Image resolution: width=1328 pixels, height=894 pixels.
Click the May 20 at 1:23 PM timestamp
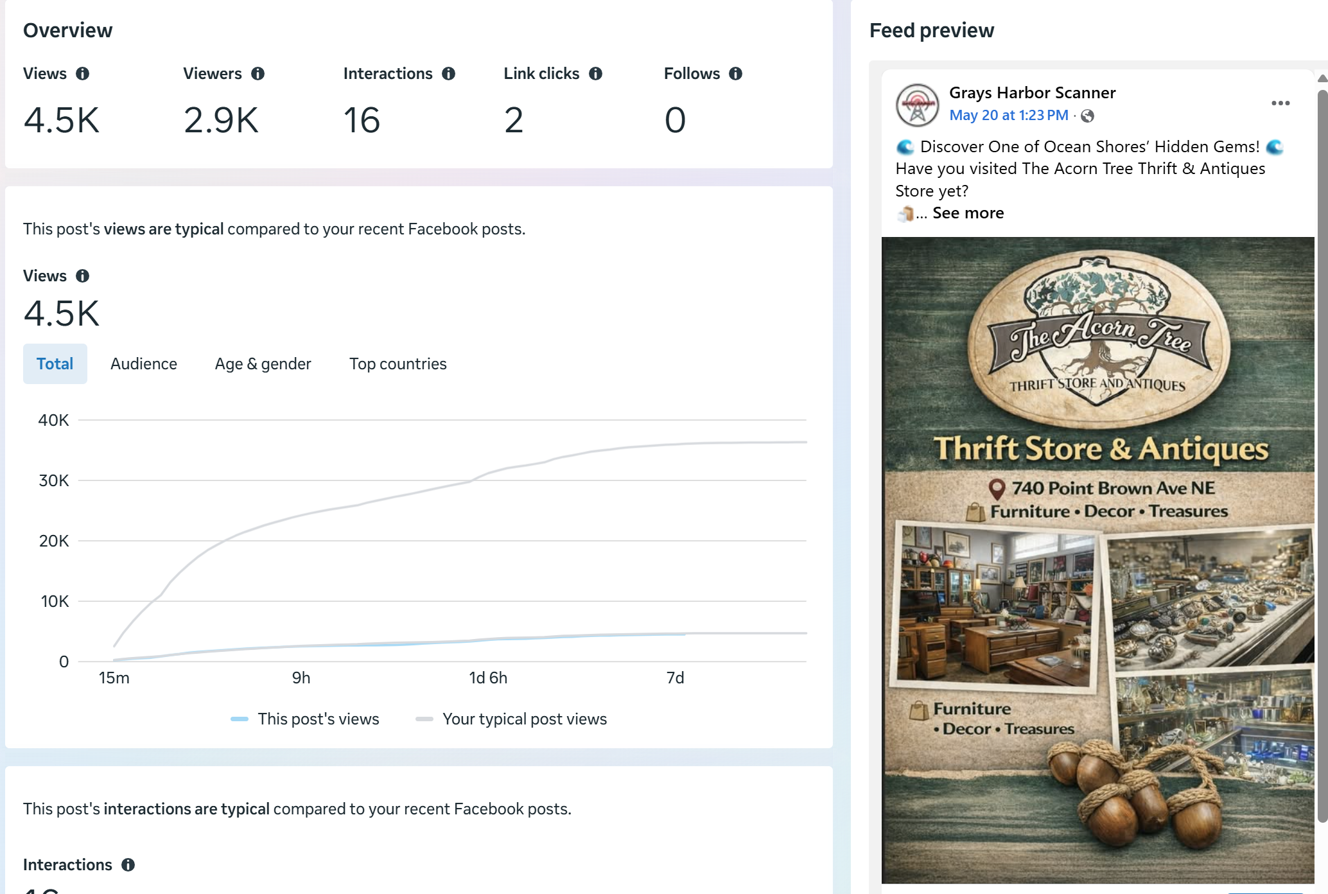[x=1009, y=116]
